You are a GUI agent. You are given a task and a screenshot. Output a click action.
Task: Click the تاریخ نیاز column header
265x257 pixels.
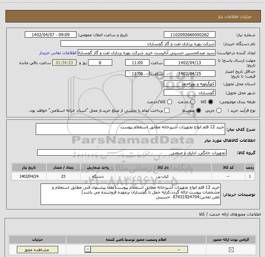tap(29, 167)
